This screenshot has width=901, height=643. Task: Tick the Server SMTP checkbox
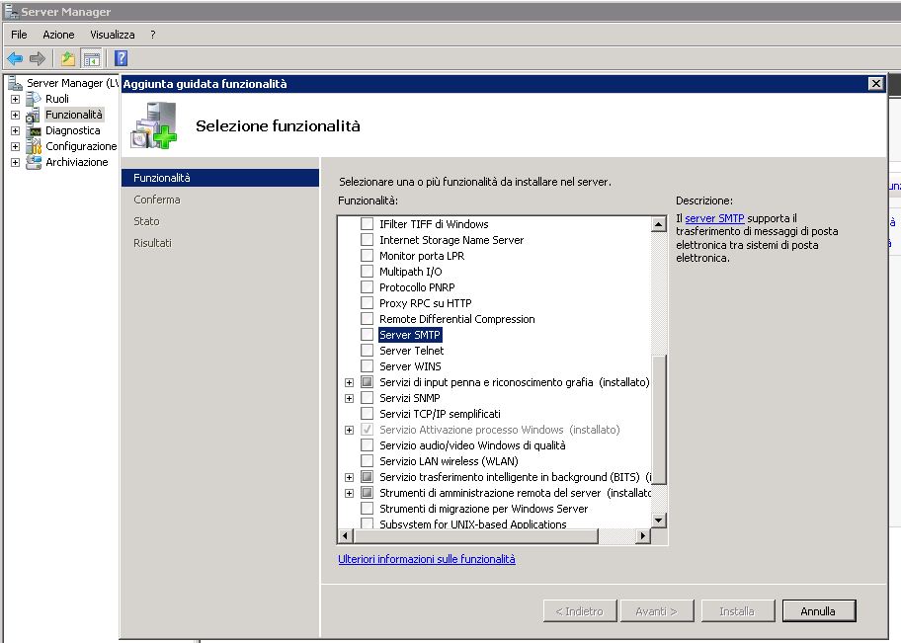click(x=367, y=335)
